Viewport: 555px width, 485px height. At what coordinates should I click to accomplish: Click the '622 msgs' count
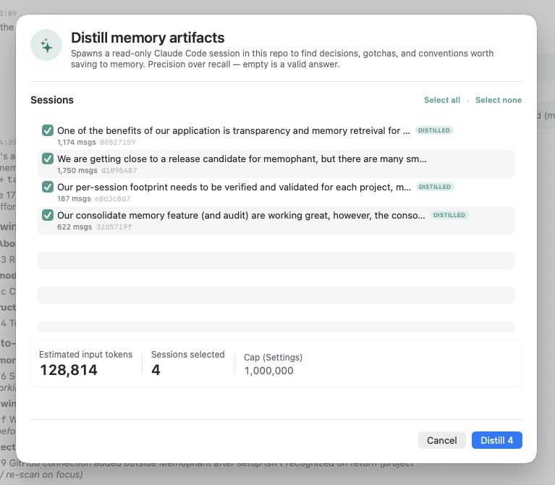(75, 227)
